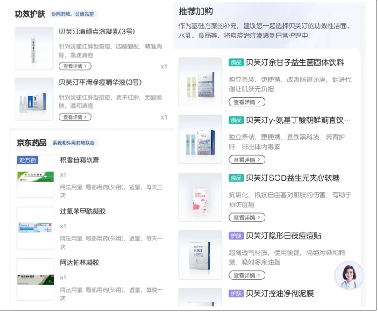The width and height of the screenshot is (378, 312).
Task: Click the 护肤 badge on 控油净彻泥膜
Action: coord(236,294)
